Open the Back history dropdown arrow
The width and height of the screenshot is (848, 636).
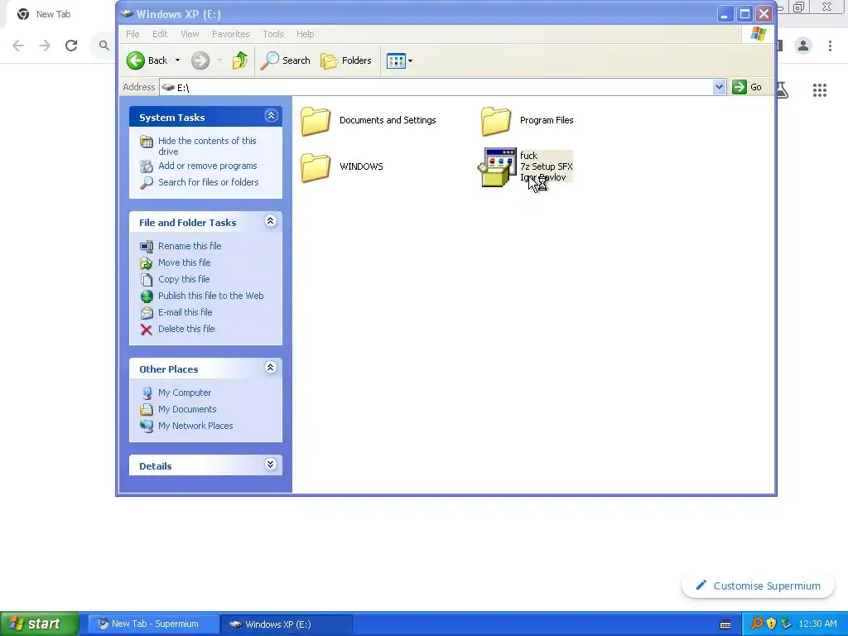[177, 60]
